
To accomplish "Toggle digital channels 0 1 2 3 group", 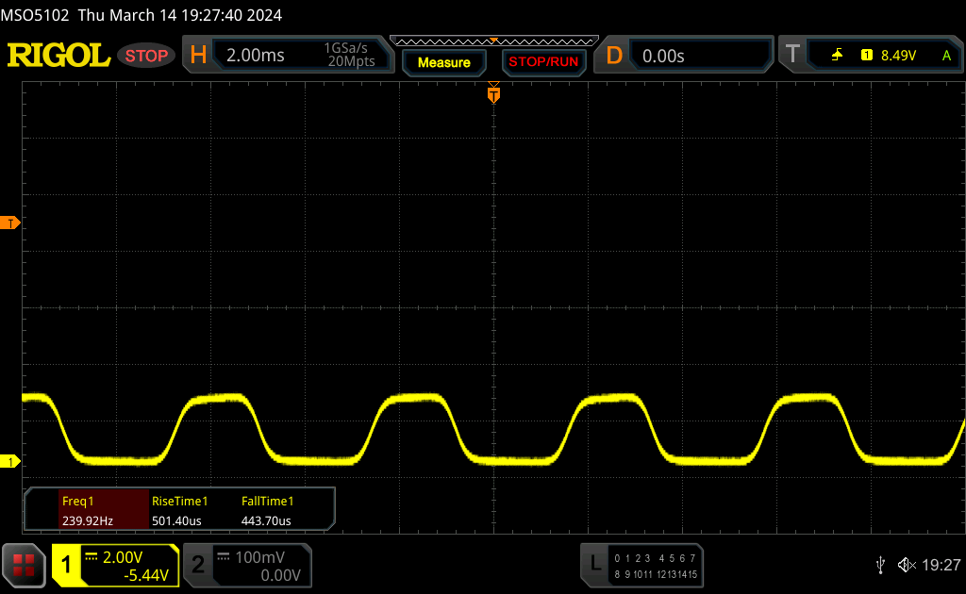I will [x=632, y=558].
